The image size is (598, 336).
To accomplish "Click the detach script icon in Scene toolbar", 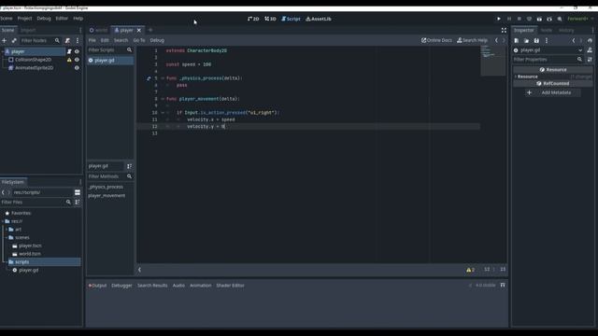I will [x=67, y=40].
